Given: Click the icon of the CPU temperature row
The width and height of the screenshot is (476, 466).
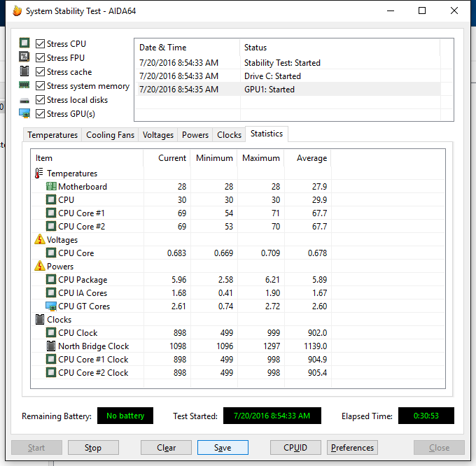Looking at the screenshot, I should click(x=51, y=199).
